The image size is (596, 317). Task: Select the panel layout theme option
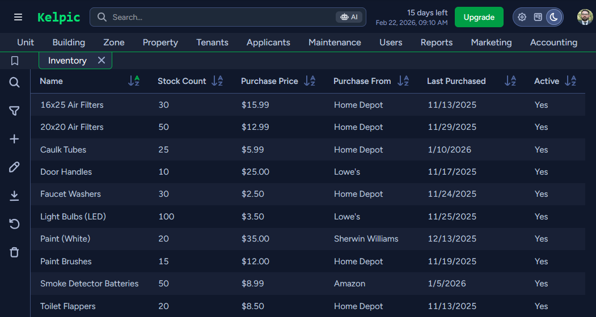point(538,17)
